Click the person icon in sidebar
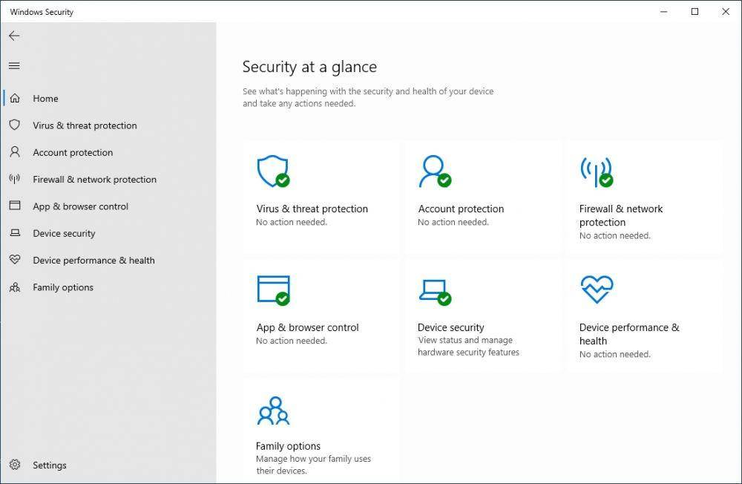 pos(15,152)
